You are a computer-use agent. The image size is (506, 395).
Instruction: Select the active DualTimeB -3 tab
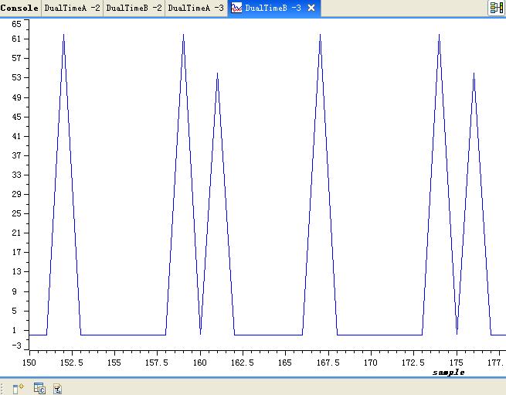(x=273, y=8)
